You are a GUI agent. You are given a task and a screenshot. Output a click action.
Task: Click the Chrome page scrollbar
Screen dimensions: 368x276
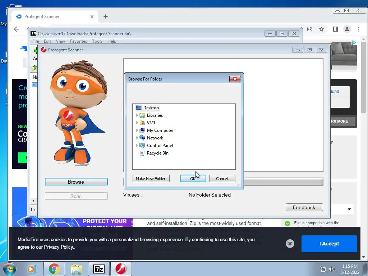click(364, 78)
